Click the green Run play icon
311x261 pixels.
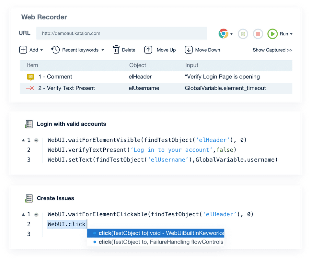272,34
